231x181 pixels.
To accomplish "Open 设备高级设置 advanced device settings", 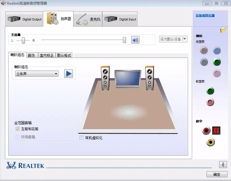I will coord(205,16).
